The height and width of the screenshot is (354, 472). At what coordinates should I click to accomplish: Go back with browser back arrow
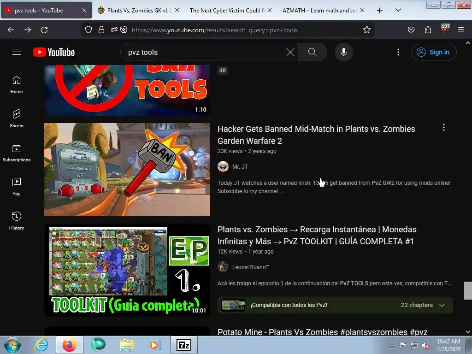point(11,30)
